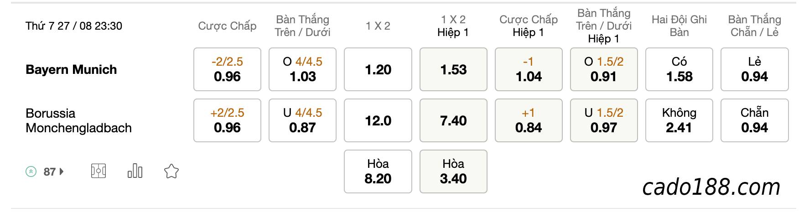The height and width of the screenshot is (218, 809).
Task: Choose full-time draw Hòa at 8.20
Action: 378,171
